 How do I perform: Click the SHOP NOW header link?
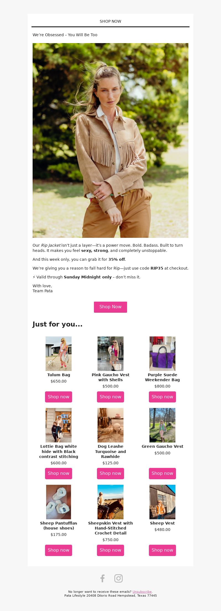click(x=110, y=21)
